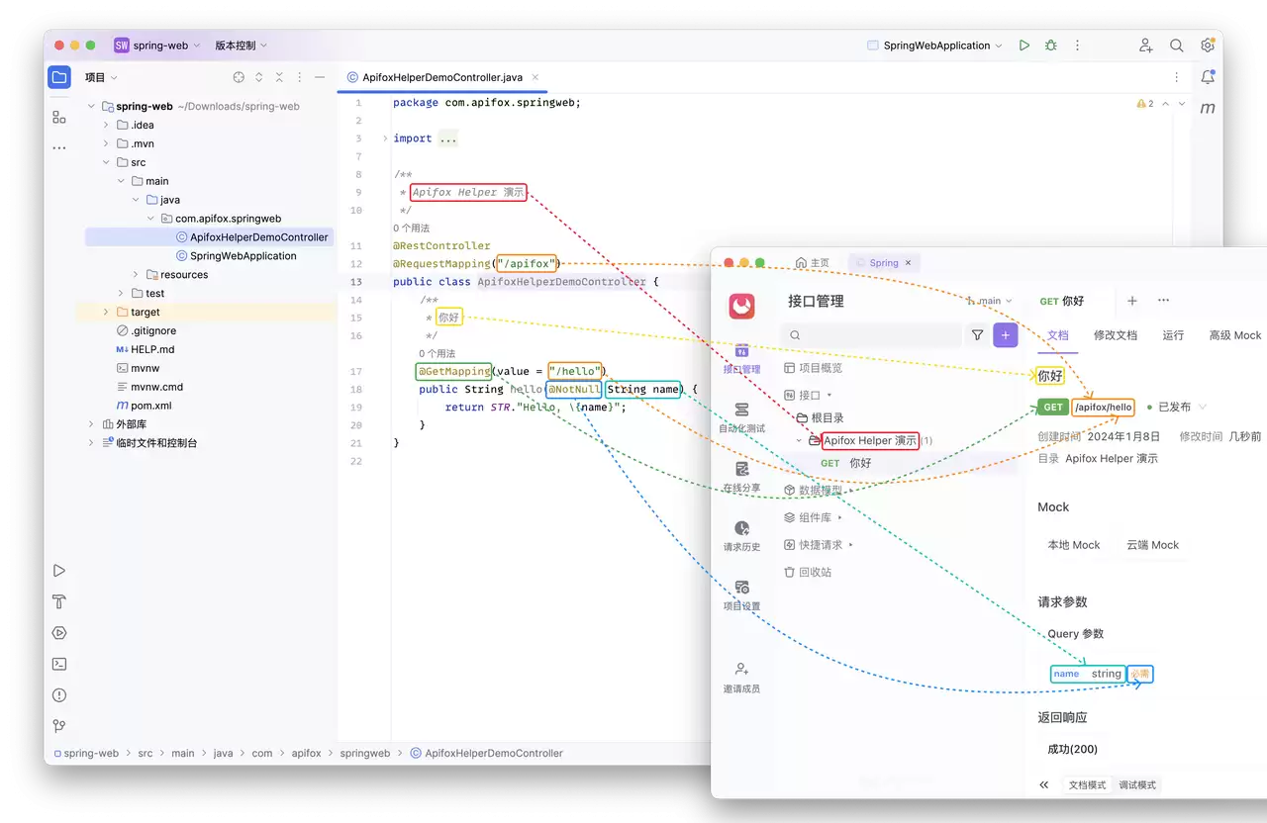Select the locate-file target icon in project panel

[x=239, y=77]
